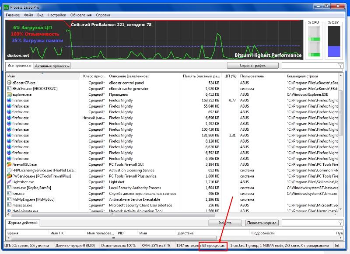Switch to the Активные процессы tab
The height and width of the screenshot is (254, 350).
52,66
